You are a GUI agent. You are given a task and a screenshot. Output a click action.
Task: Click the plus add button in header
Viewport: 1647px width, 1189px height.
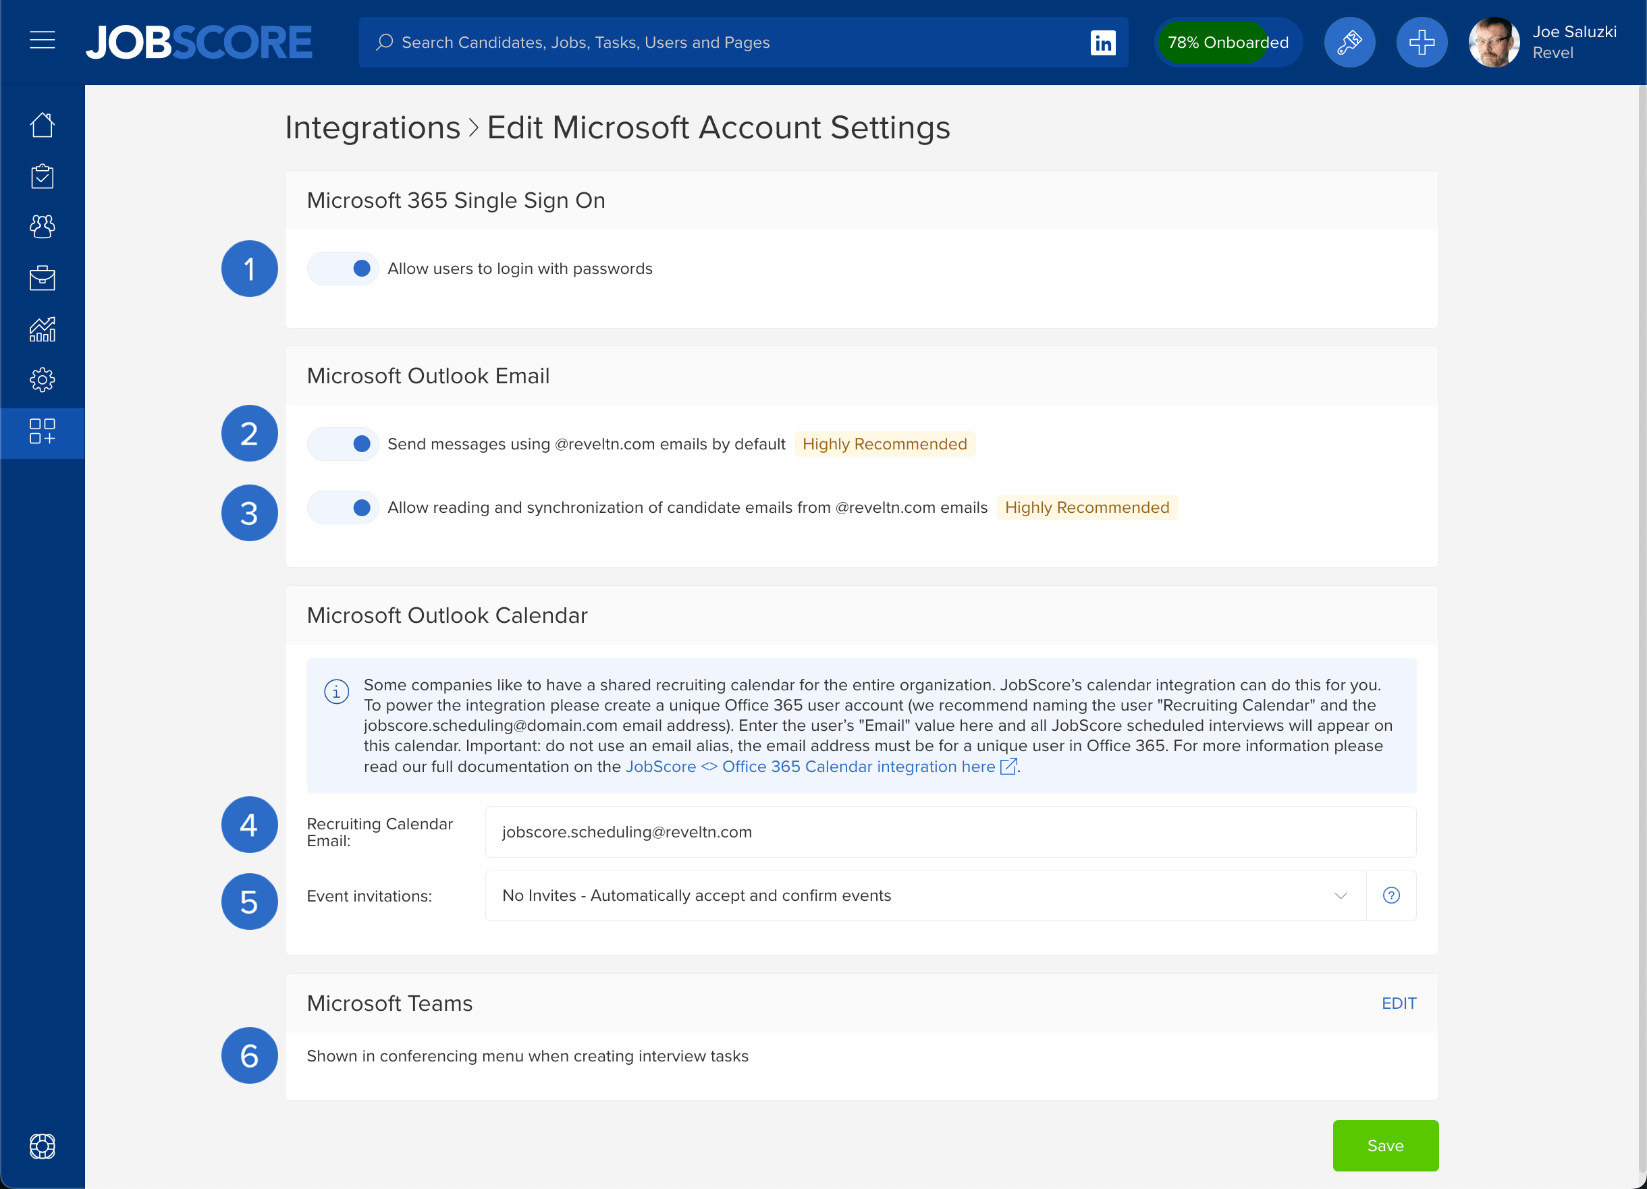click(x=1421, y=42)
